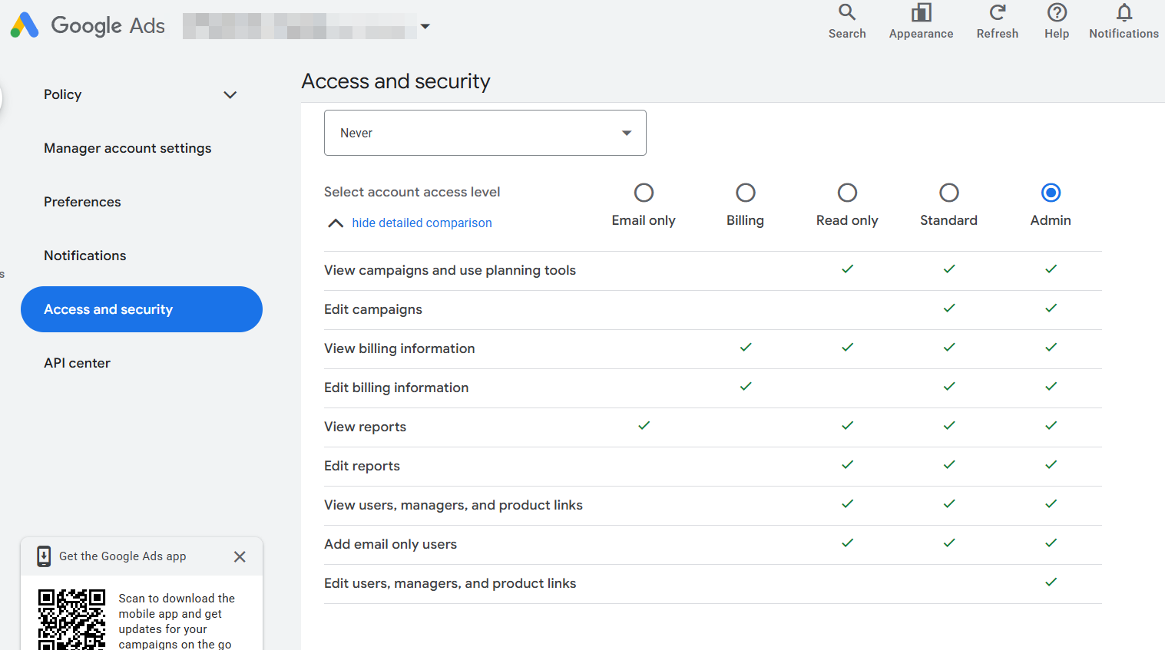Select the Email only access level

tap(644, 193)
